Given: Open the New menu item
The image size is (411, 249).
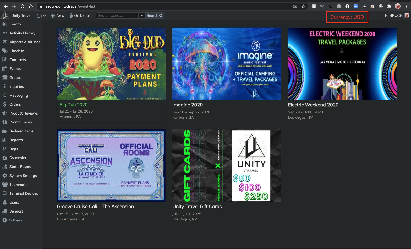Looking at the screenshot, I should [58, 15].
